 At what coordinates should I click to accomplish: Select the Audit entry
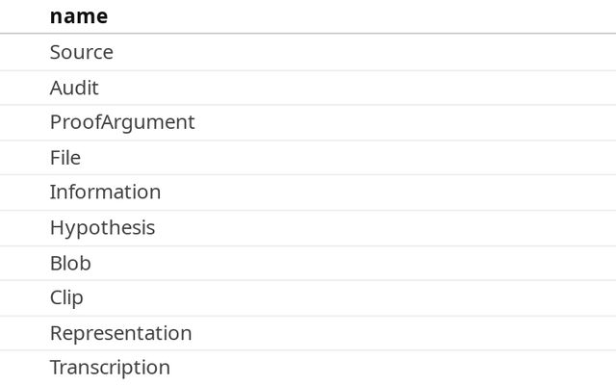74,88
